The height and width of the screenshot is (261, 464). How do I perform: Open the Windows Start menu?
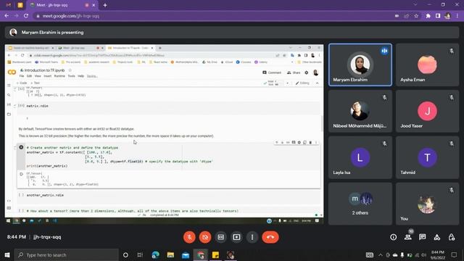pos(7,254)
